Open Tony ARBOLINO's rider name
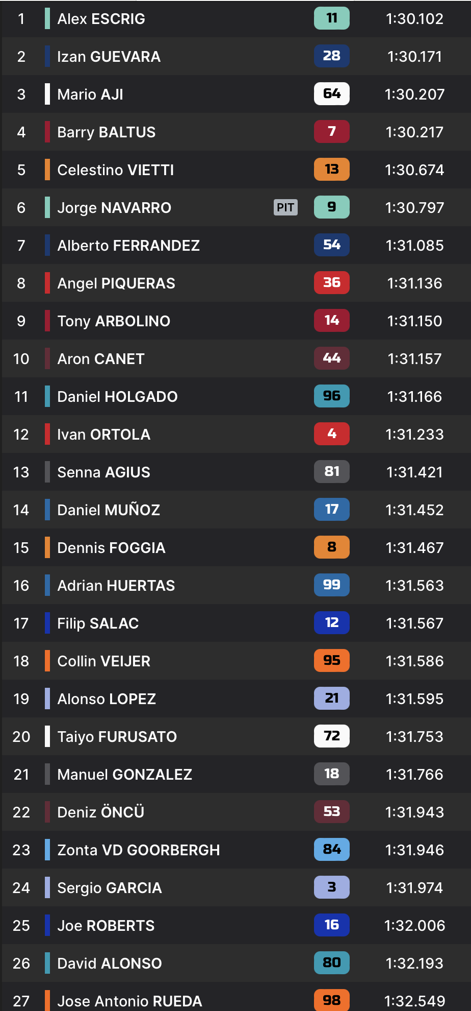 coord(114,321)
